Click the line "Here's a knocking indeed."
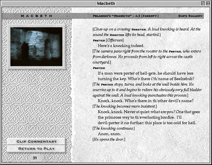This screenshot has width=212, height=165. 121,46
